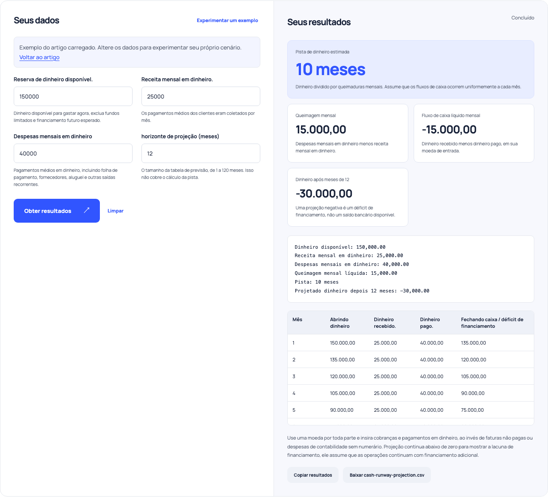Viewport: 548px width, 497px height.
Task: Click the arrow icon on Obter resultados
Action: pyautogui.click(x=87, y=210)
